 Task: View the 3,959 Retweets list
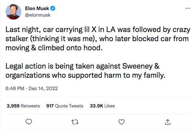point(23,106)
